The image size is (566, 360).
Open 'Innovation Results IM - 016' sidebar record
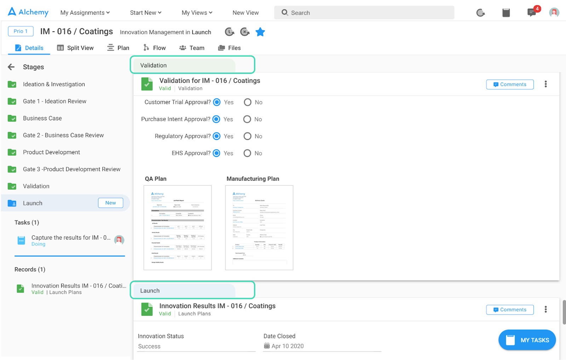click(79, 286)
